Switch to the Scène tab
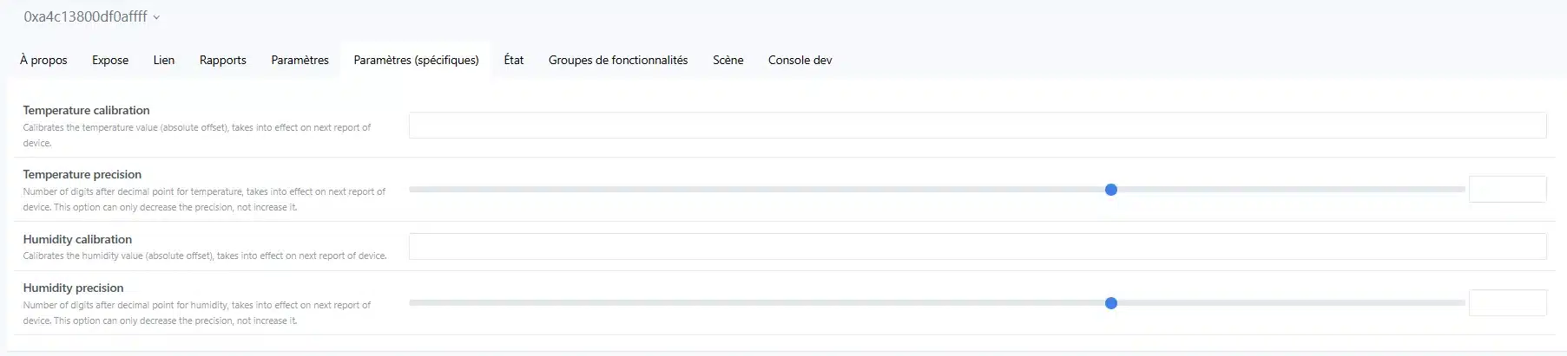Viewport: 1567px width, 356px height. 728,60
